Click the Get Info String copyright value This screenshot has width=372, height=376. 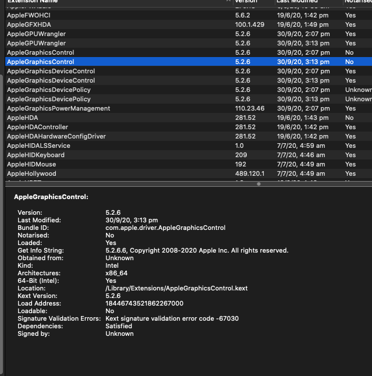point(197,251)
